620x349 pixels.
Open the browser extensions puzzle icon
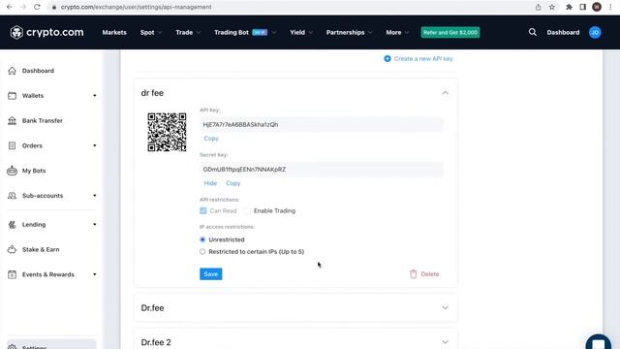pyautogui.click(x=569, y=7)
